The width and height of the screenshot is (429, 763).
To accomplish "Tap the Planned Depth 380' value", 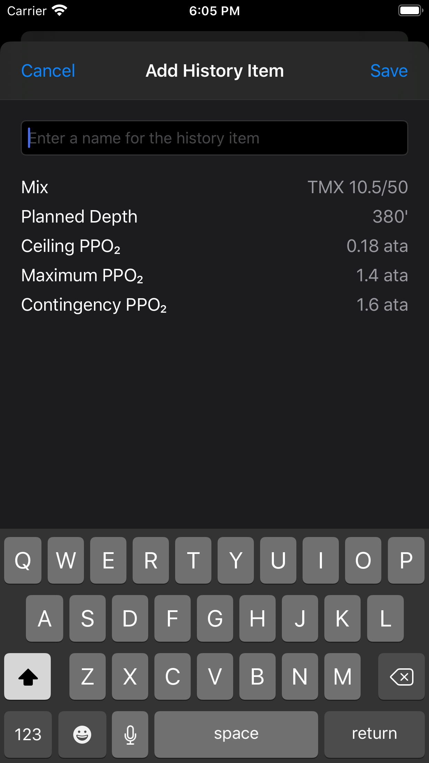I will [390, 217].
